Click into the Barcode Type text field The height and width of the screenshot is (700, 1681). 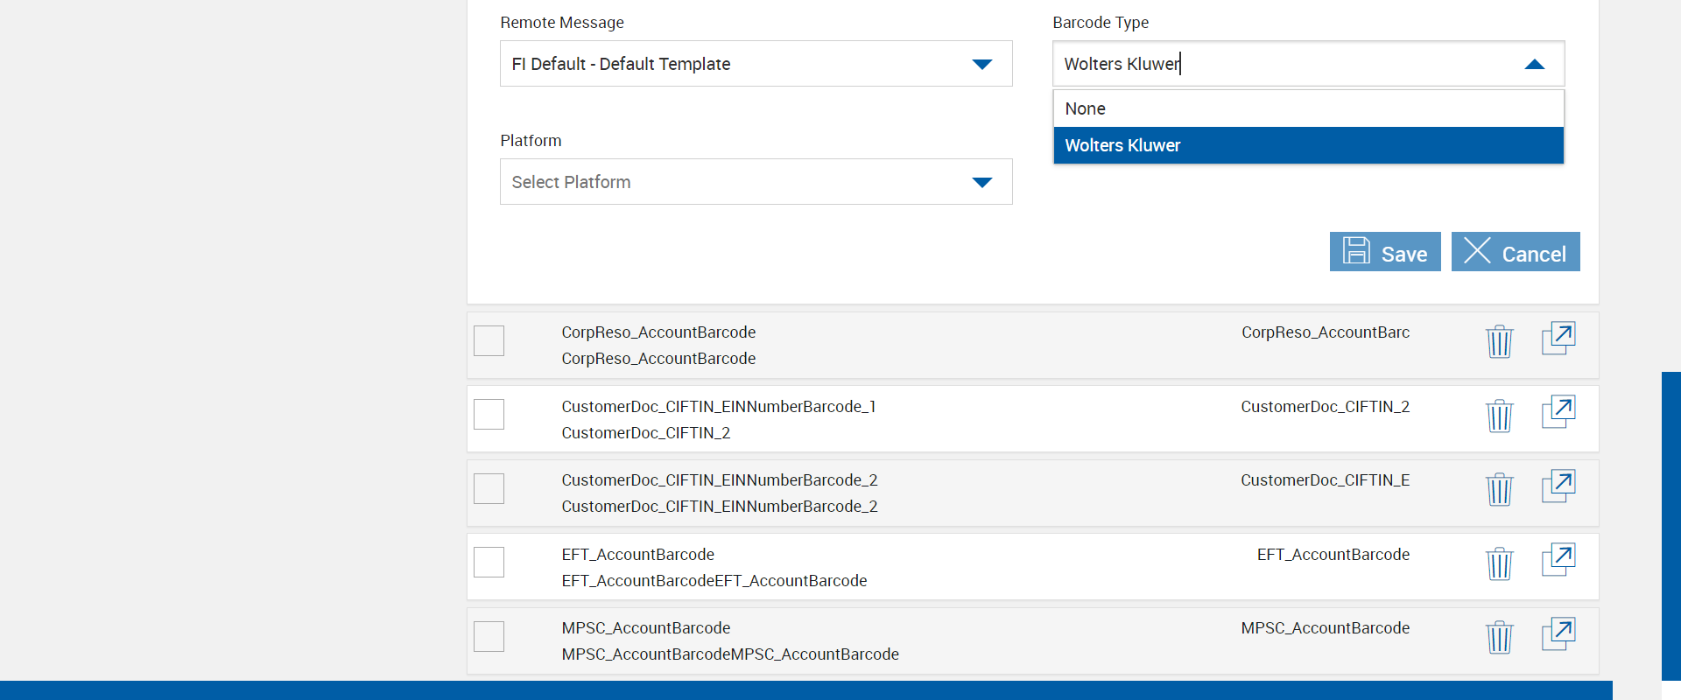pyautogui.click(x=1278, y=64)
